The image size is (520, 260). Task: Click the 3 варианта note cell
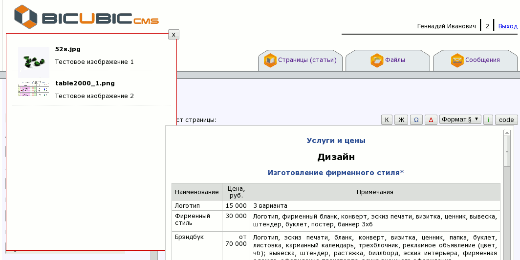click(x=375, y=205)
